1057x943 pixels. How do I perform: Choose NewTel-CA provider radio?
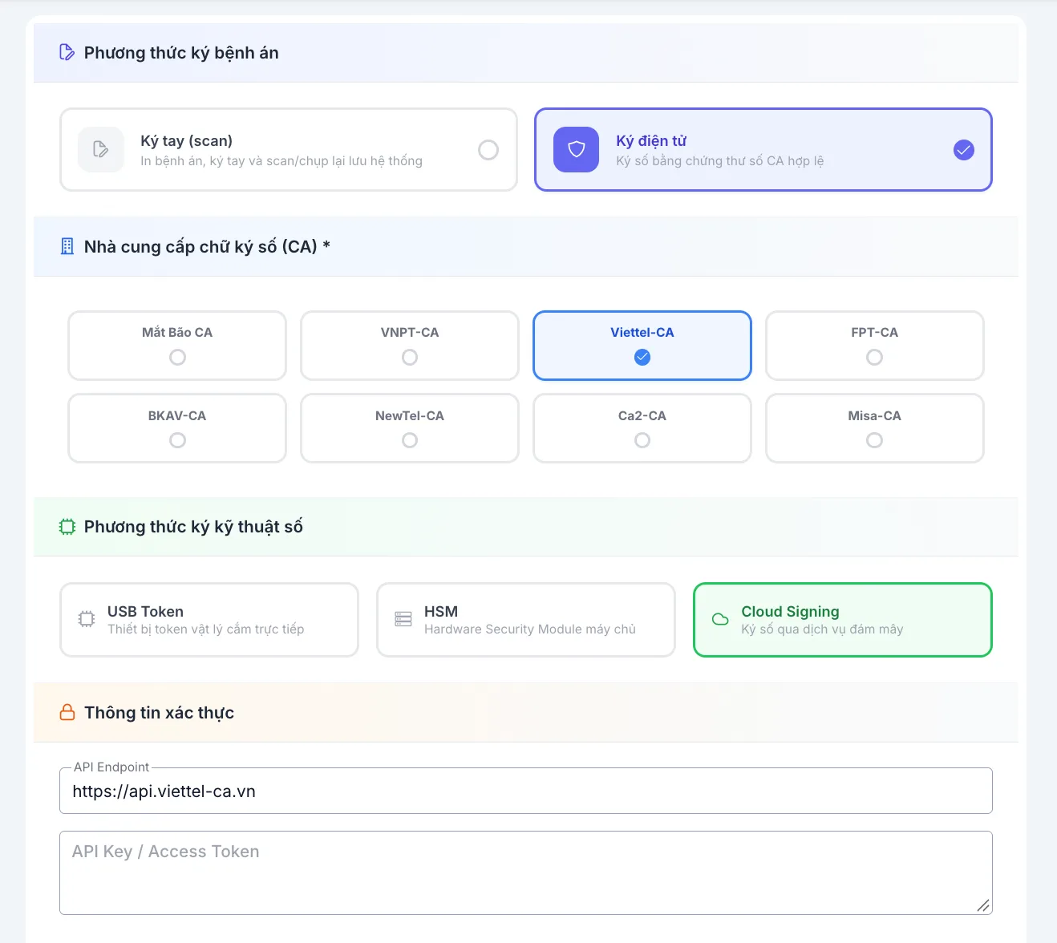point(410,440)
